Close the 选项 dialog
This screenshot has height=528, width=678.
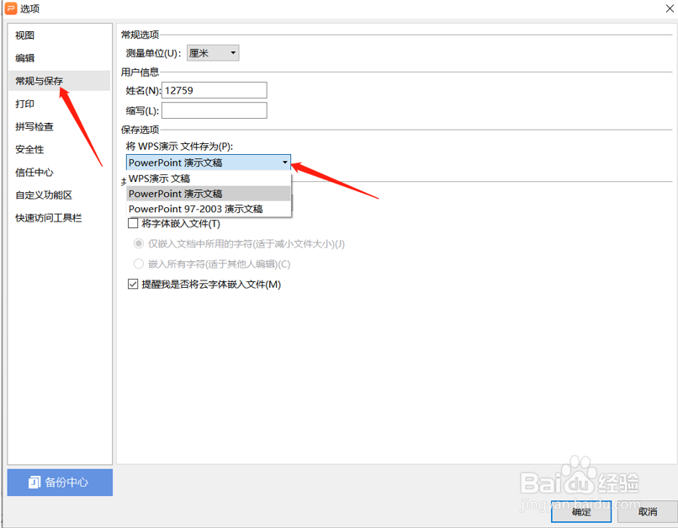point(670,8)
